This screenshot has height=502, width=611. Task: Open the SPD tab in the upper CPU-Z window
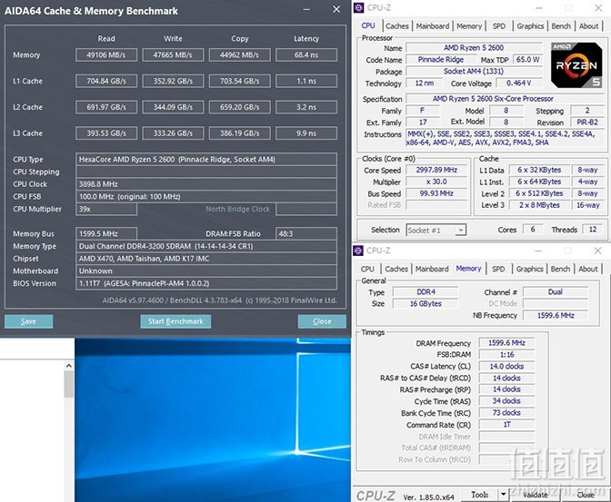(499, 26)
